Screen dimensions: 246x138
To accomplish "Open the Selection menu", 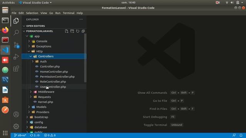I will (32, 13).
